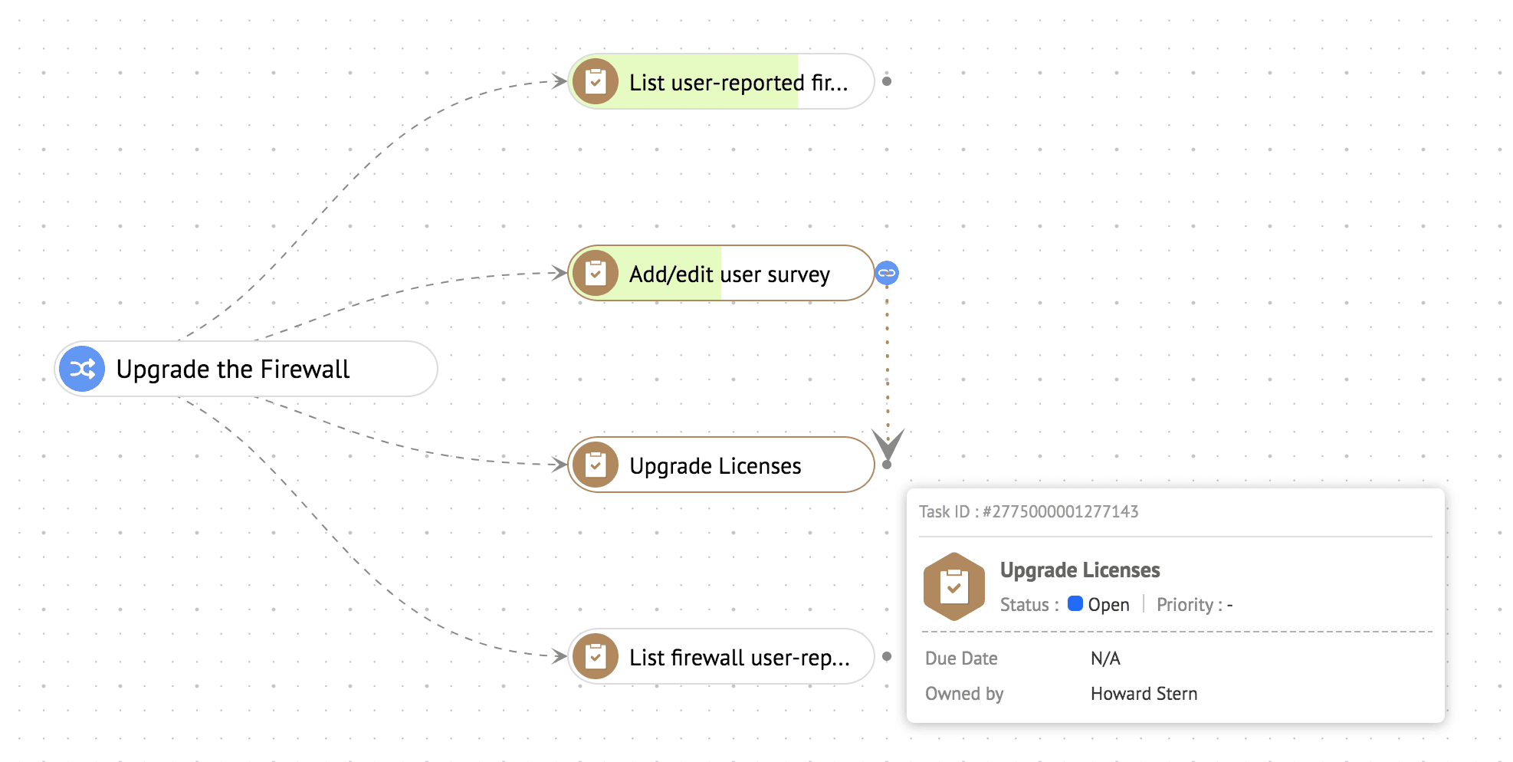Click connector dot beside Upgrade Licenses node
The height and width of the screenshot is (762, 1513).
[887, 465]
